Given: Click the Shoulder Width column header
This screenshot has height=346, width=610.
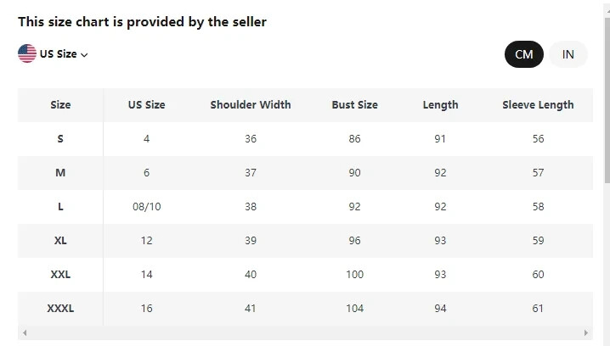Looking at the screenshot, I should tap(251, 105).
